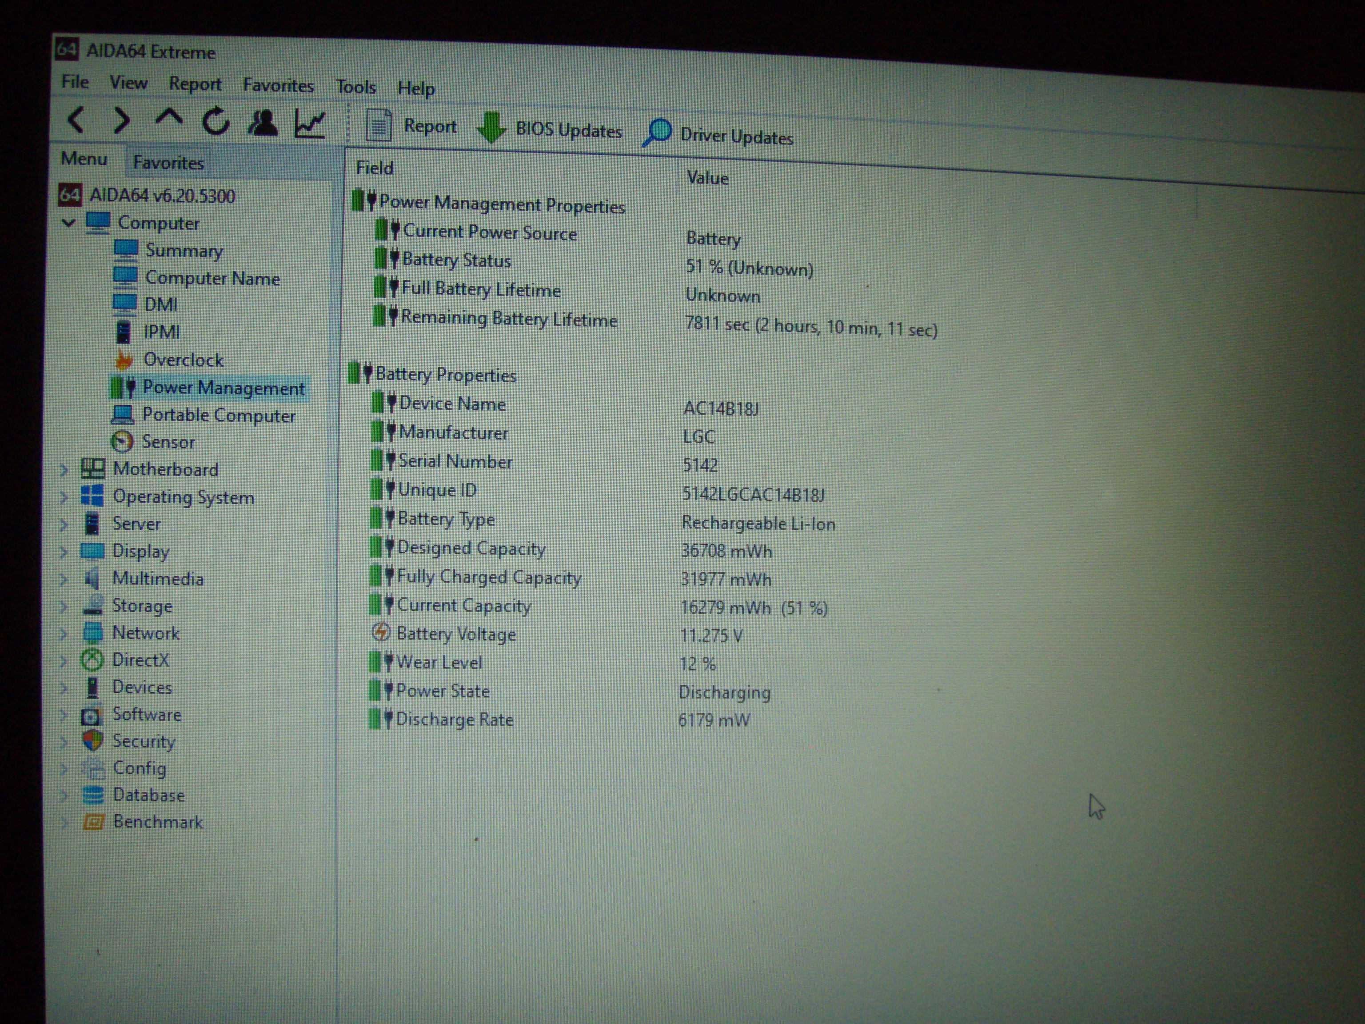Expand the DirectX tree node

pyautogui.click(x=64, y=660)
